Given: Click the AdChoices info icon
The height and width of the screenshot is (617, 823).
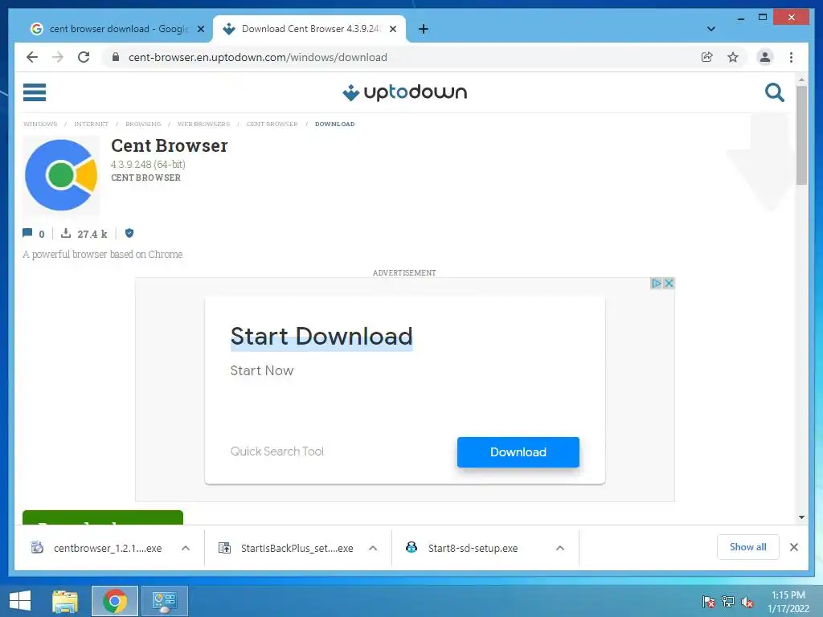Looking at the screenshot, I should (x=656, y=284).
